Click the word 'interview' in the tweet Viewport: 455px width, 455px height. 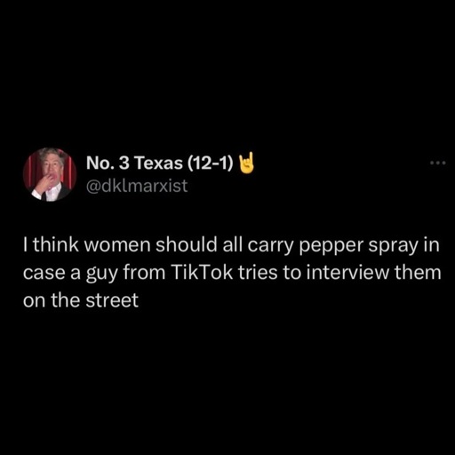click(x=347, y=272)
